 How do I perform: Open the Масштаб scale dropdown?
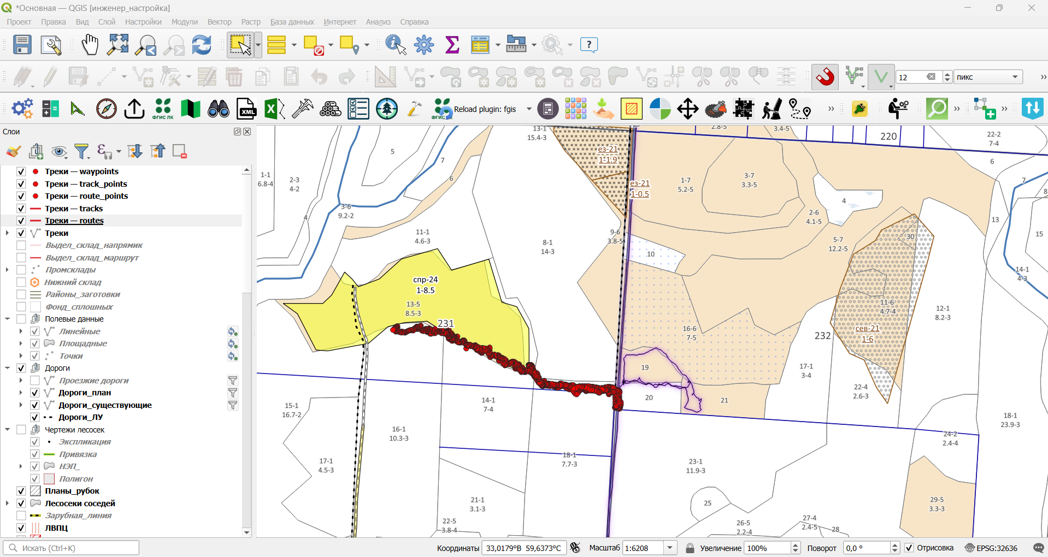tap(670, 548)
